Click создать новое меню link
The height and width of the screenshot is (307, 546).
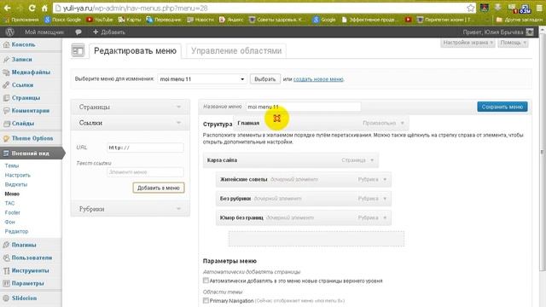[x=318, y=79]
